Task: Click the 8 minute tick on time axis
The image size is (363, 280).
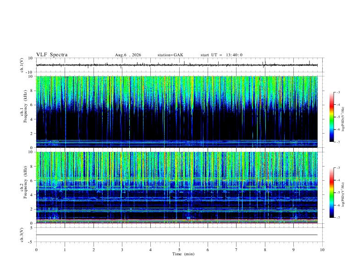Action: click(265, 250)
